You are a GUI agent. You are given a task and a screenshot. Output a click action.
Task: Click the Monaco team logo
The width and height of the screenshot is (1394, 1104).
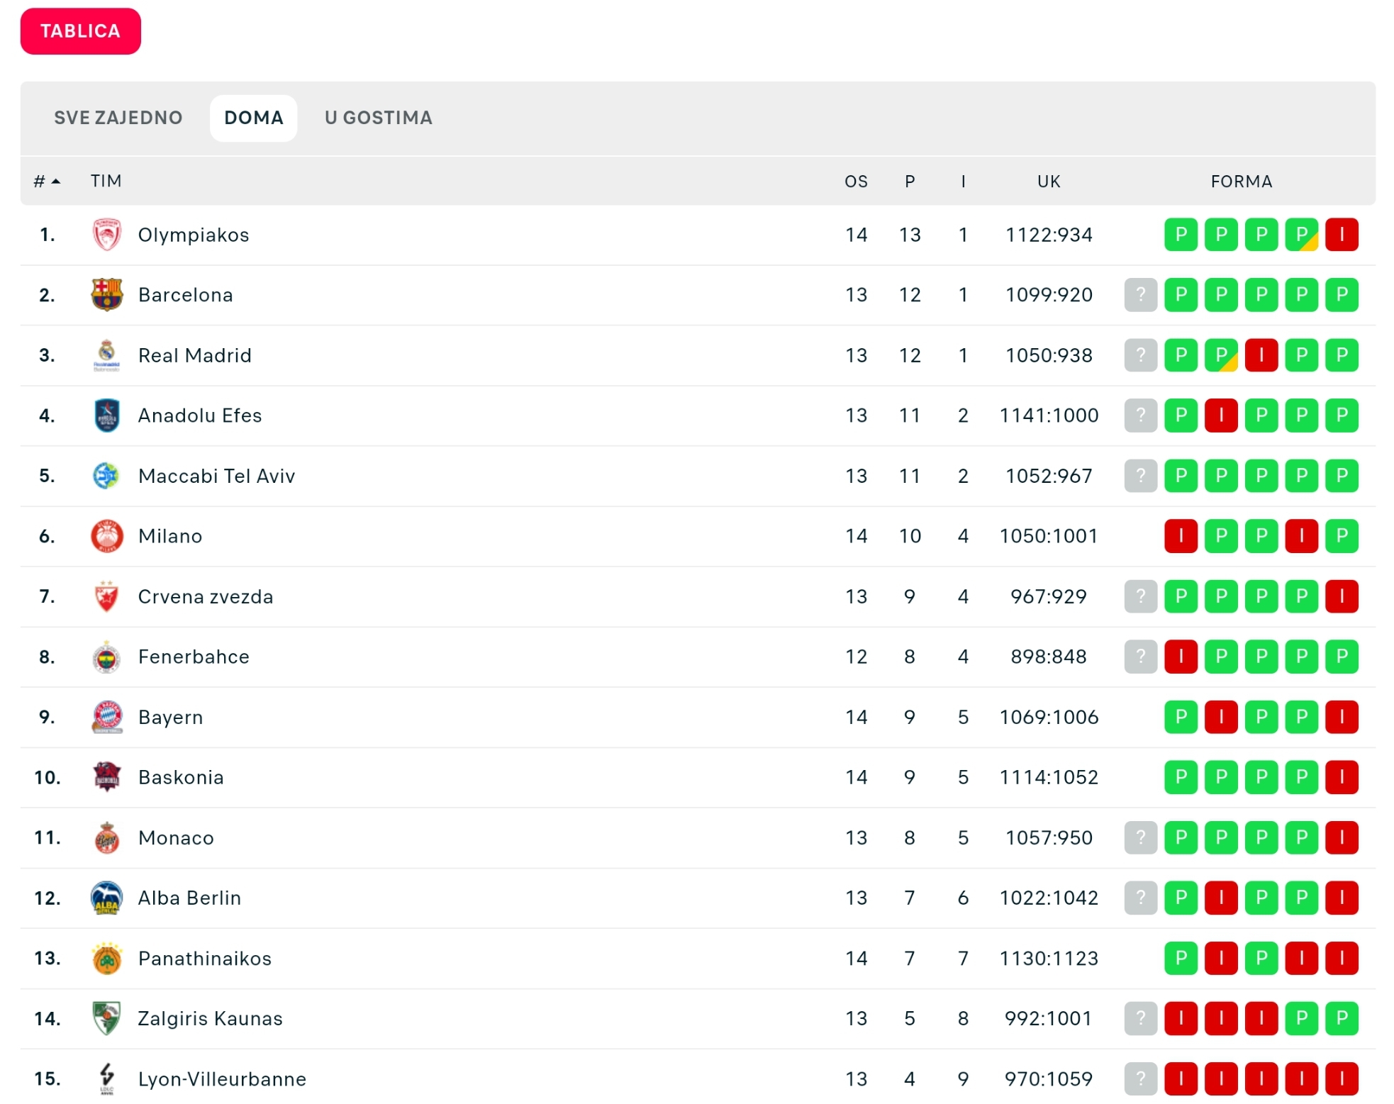[x=107, y=838]
